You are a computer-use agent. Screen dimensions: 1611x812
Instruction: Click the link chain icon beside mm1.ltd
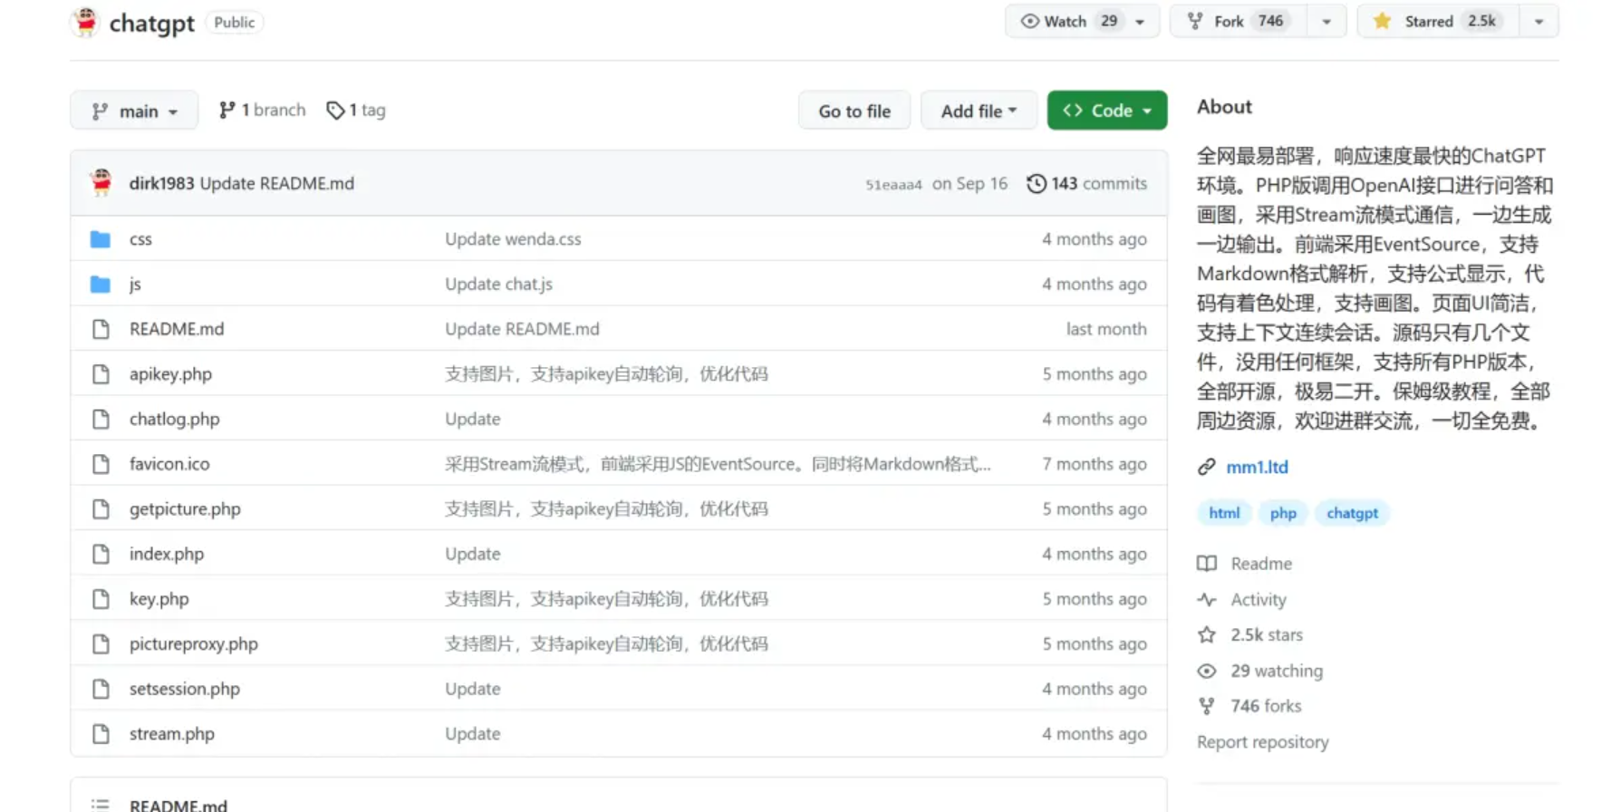[1206, 468]
